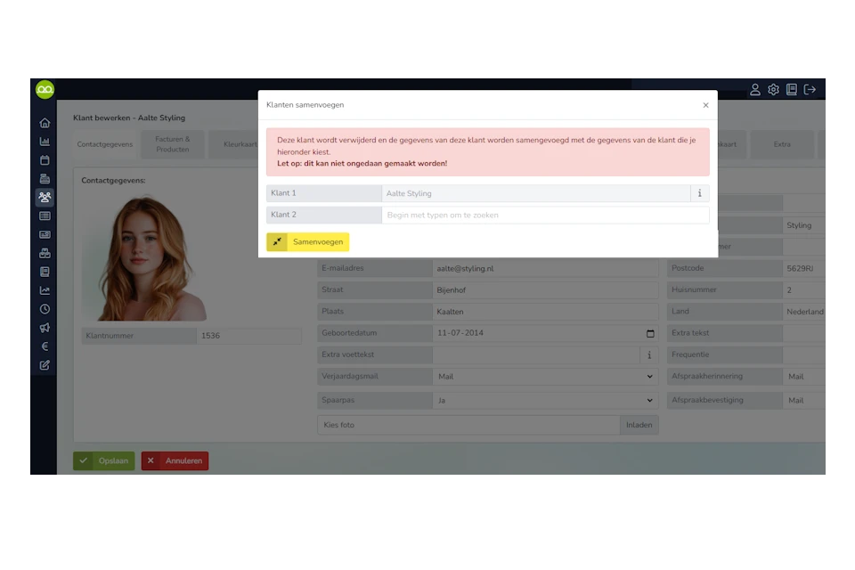Click the red Annuleren button
This screenshot has width=855, height=570.
pos(175,460)
